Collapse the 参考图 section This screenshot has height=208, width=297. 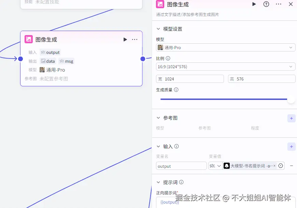click(x=158, y=118)
